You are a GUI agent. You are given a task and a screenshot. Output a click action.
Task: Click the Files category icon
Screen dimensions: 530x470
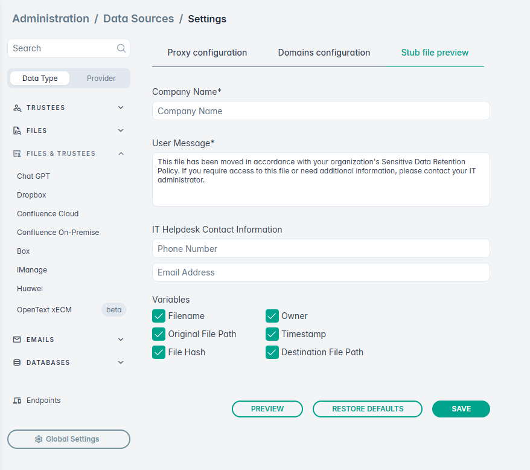(17, 130)
